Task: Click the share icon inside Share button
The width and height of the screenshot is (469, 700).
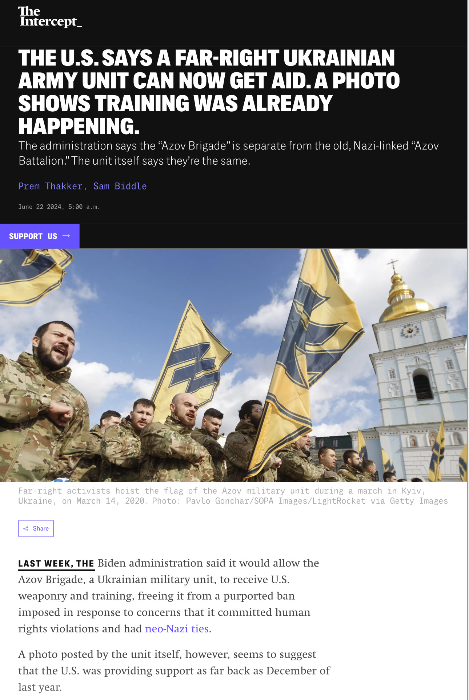Action: 26,528
